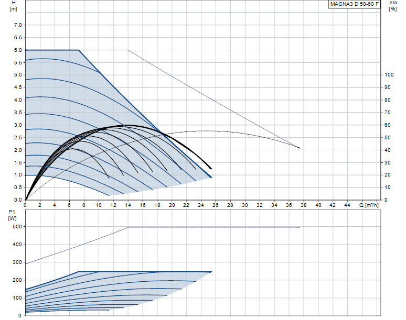406x320 pixels.
Task: Click the Q [m³/h] axis label
Action: 369,205
